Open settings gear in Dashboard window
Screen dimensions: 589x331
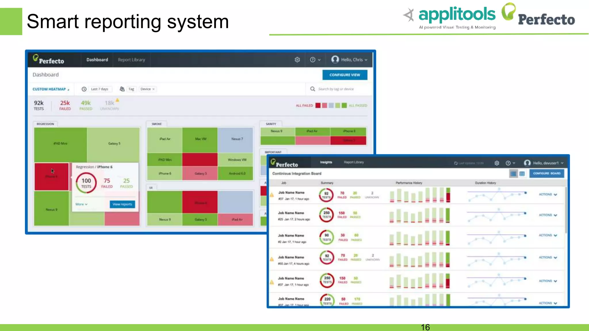tap(297, 59)
